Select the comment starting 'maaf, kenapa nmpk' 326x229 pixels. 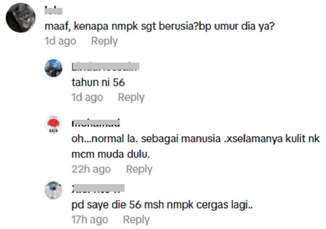160,26
